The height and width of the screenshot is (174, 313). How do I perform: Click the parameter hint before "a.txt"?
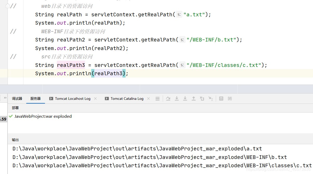[x=179, y=15]
